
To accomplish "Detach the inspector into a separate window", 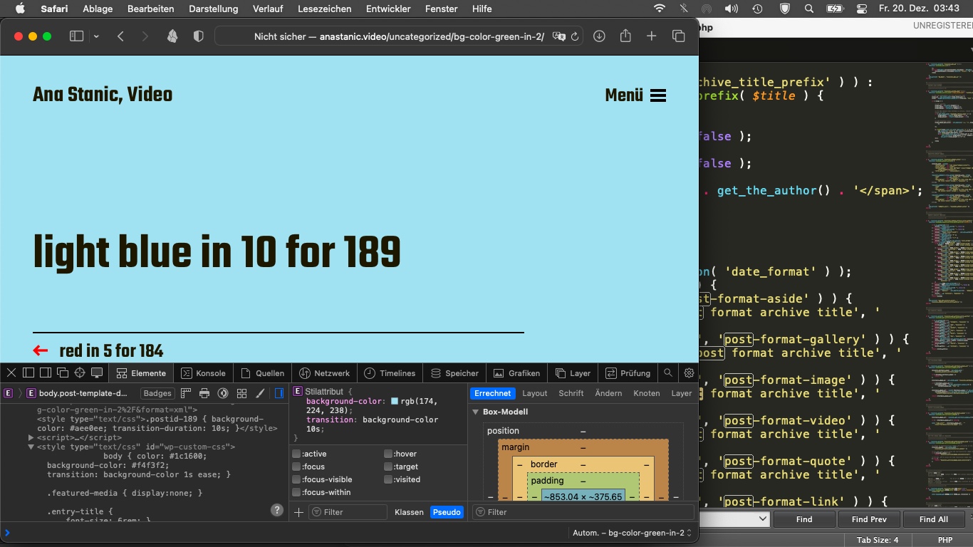I will pyautogui.click(x=63, y=373).
